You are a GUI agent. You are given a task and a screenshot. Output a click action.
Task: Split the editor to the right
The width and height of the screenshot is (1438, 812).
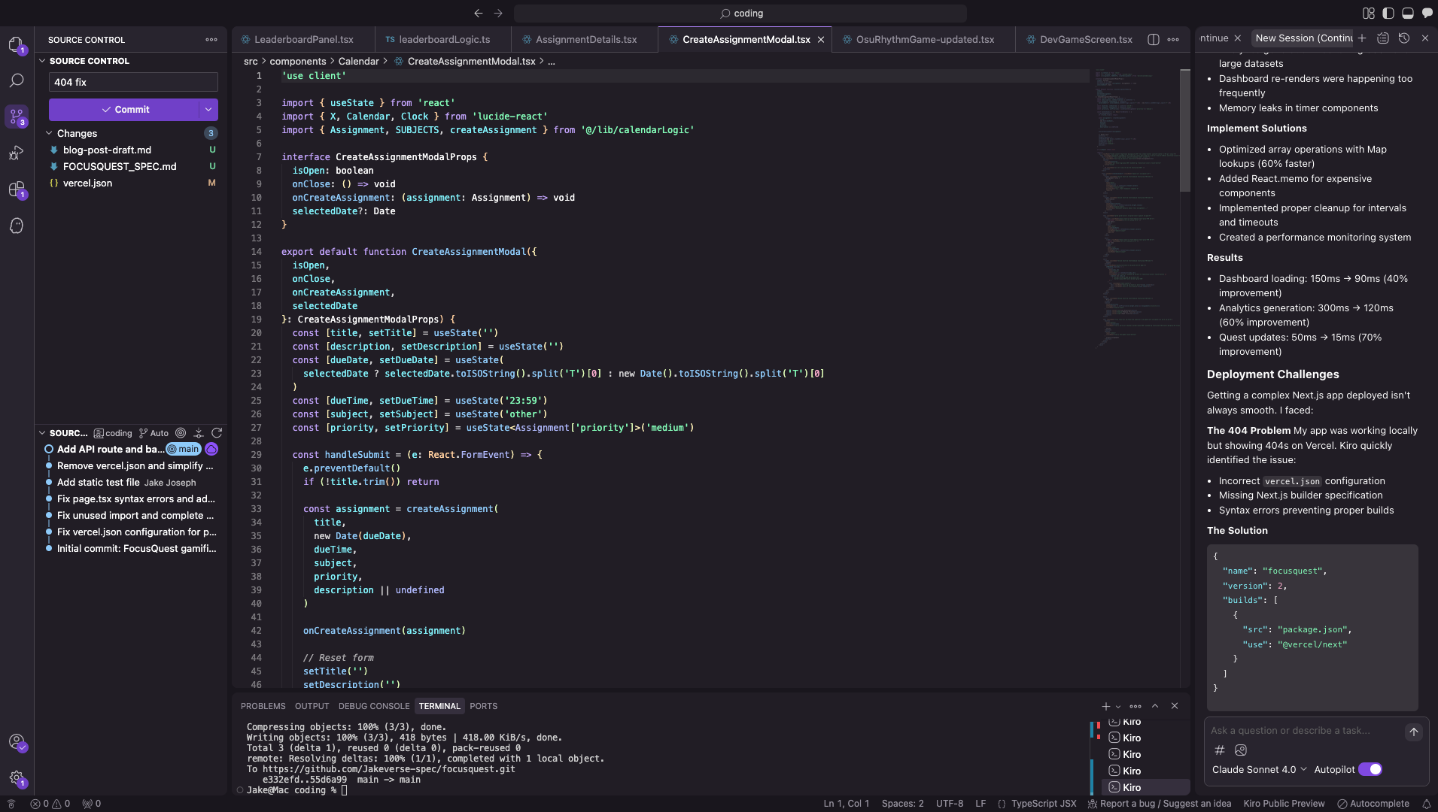click(1154, 39)
